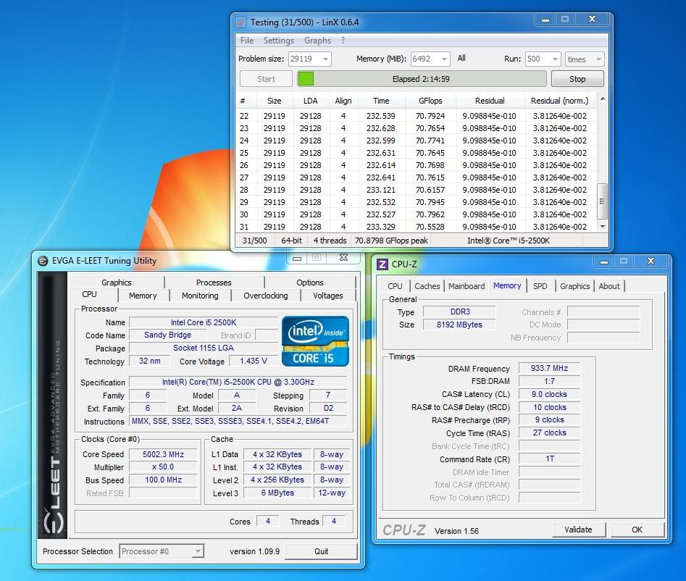Open the Graphics tab in CPU-Z
686x581 pixels.
point(575,286)
